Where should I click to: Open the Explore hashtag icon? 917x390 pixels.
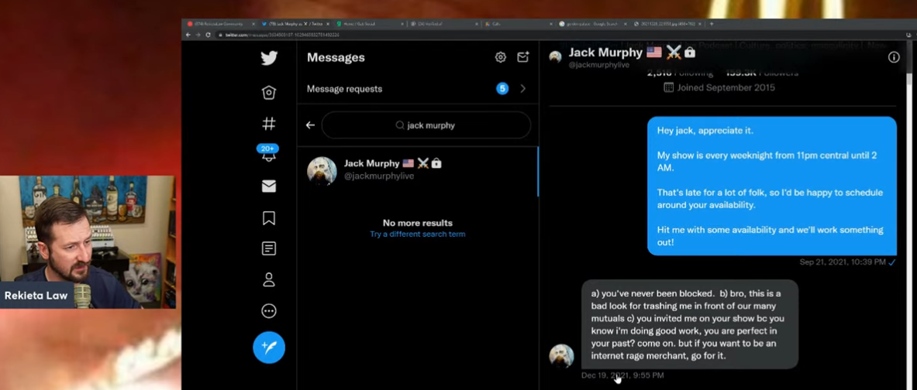pos(269,124)
